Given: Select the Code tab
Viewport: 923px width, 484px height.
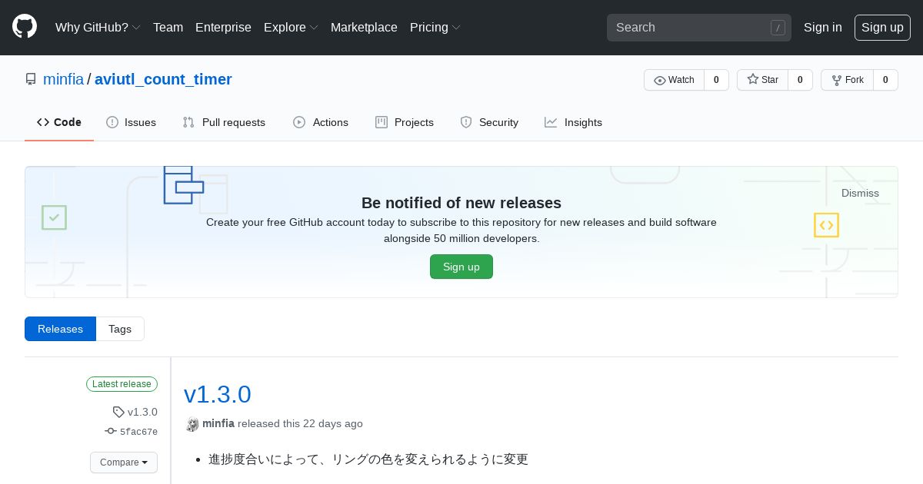Looking at the screenshot, I should click(59, 122).
